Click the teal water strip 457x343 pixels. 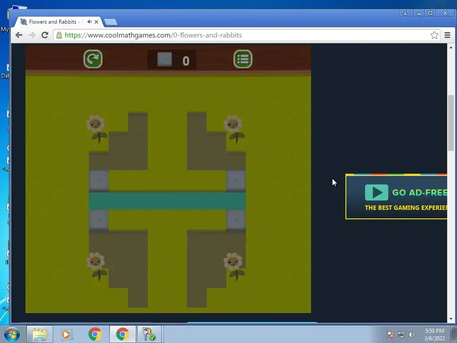(x=167, y=201)
